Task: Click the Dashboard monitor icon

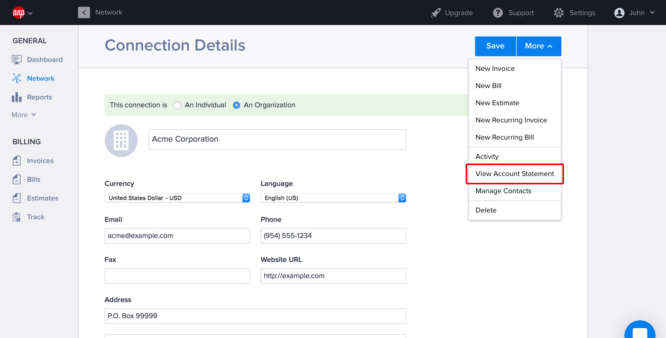Action: pos(16,60)
